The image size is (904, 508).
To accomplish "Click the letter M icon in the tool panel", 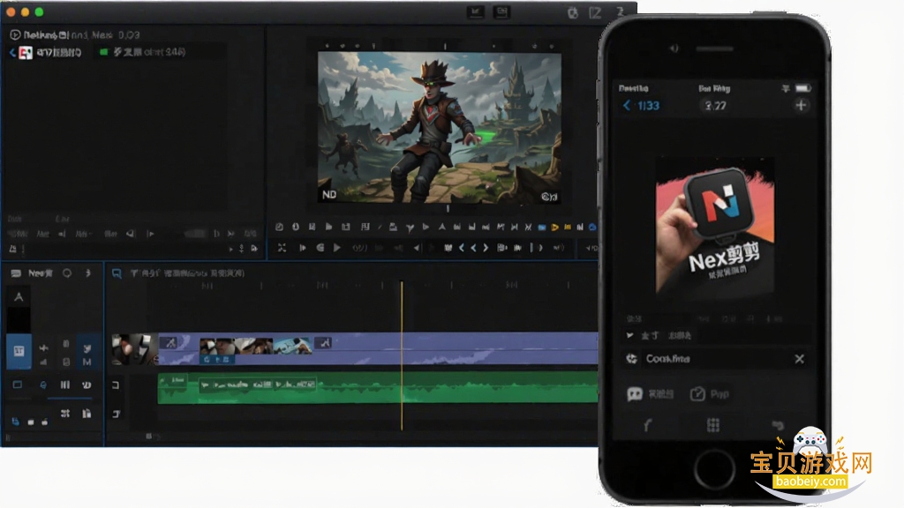I will tap(87, 362).
